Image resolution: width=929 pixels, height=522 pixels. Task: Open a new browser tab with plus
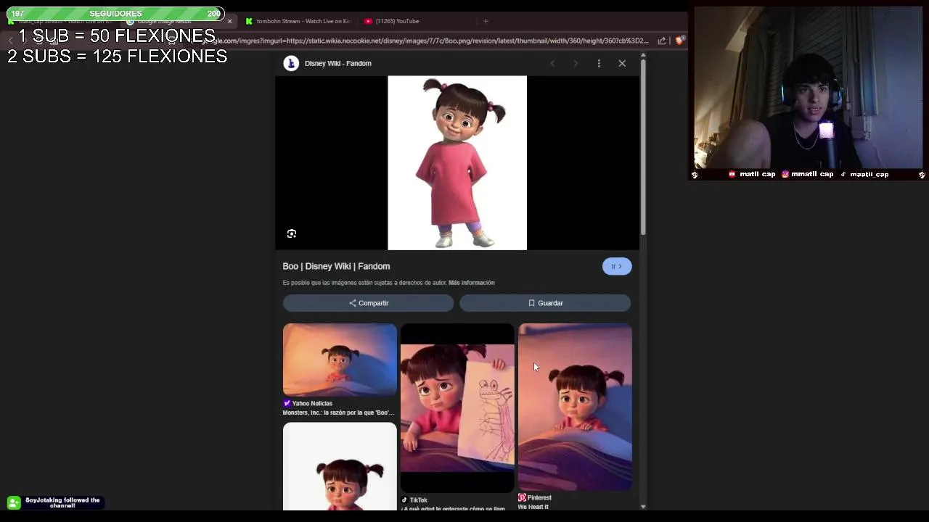[486, 21]
